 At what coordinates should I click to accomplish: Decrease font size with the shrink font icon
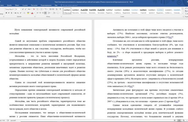click(26, 9)
